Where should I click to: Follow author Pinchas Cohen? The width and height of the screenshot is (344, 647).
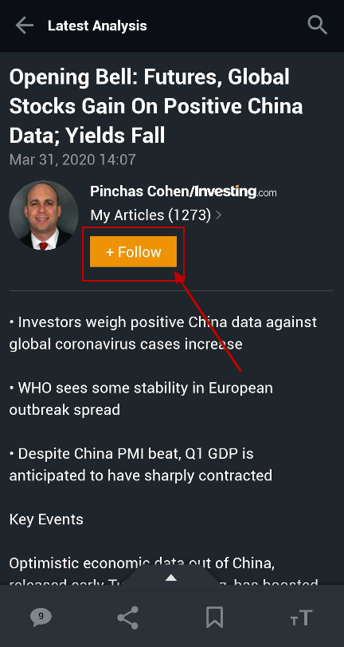[x=134, y=252]
